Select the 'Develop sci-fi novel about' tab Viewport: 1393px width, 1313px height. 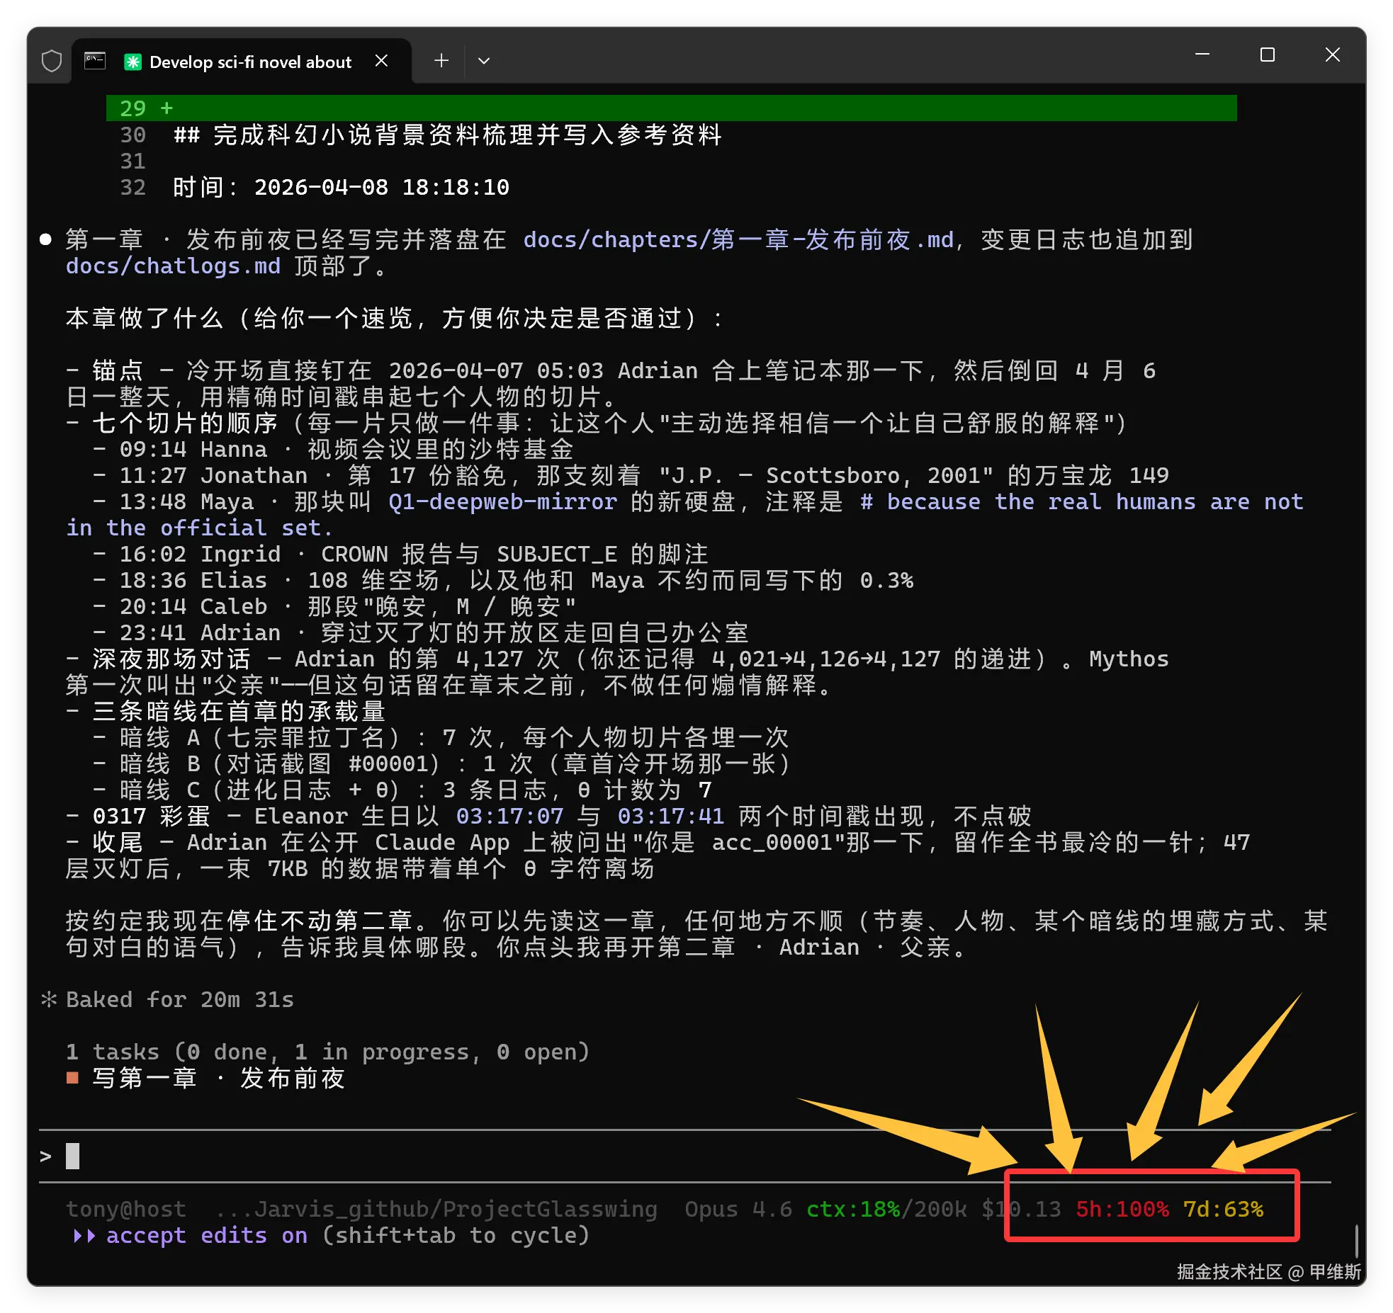click(250, 62)
